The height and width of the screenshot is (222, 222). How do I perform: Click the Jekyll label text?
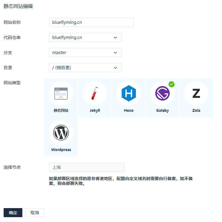(x=95, y=111)
